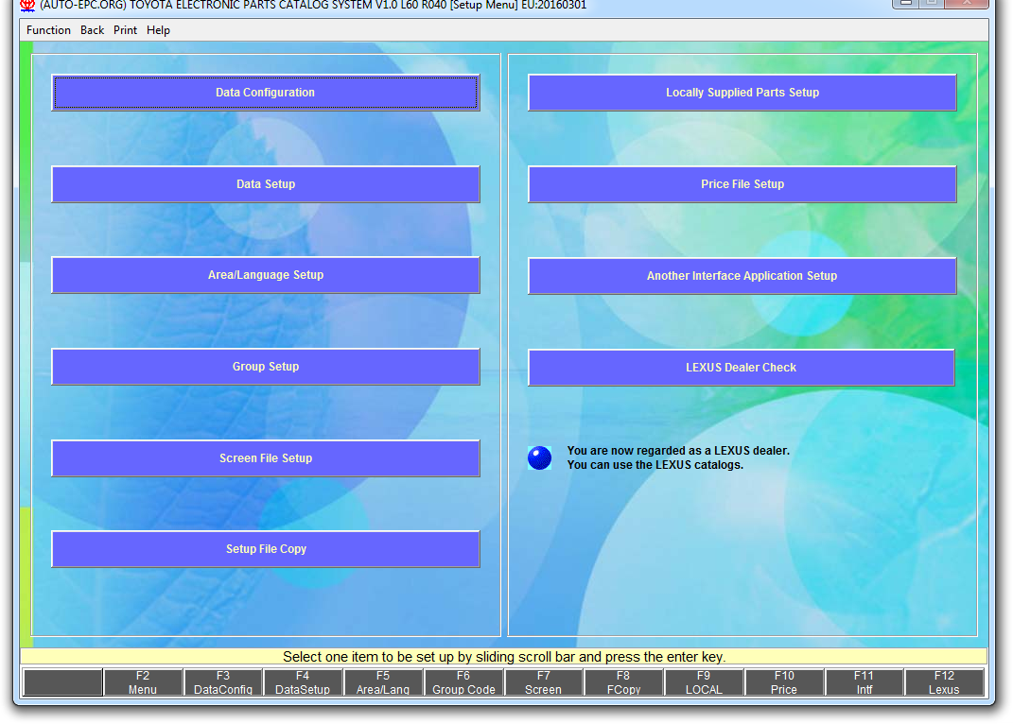Viewport: 1013px width, 724px height.
Task: Click the F6 Group Code function key
Action: click(463, 682)
